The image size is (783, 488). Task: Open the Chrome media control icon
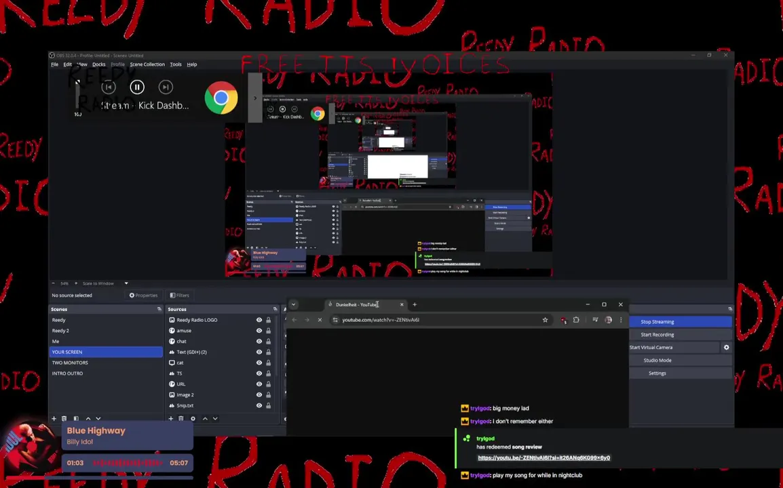(595, 320)
